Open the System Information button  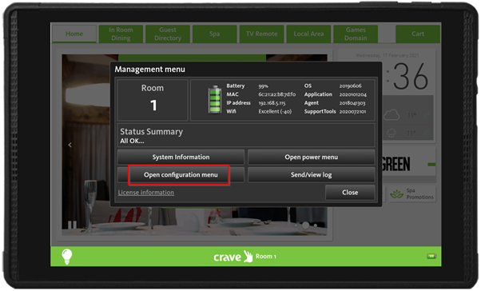tap(181, 157)
